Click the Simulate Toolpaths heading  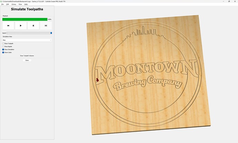pos(27,9)
